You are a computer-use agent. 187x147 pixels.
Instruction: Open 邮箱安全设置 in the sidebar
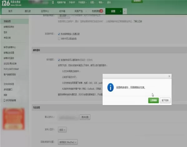(x=9, y=53)
